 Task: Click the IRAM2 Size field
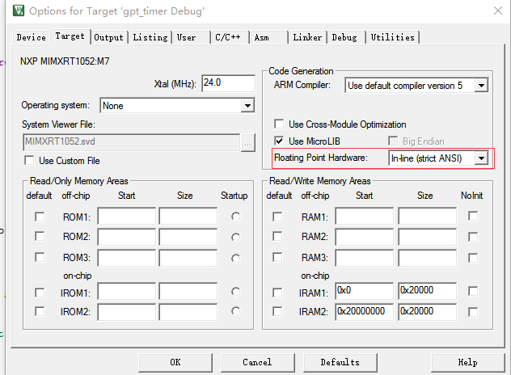click(427, 312)
